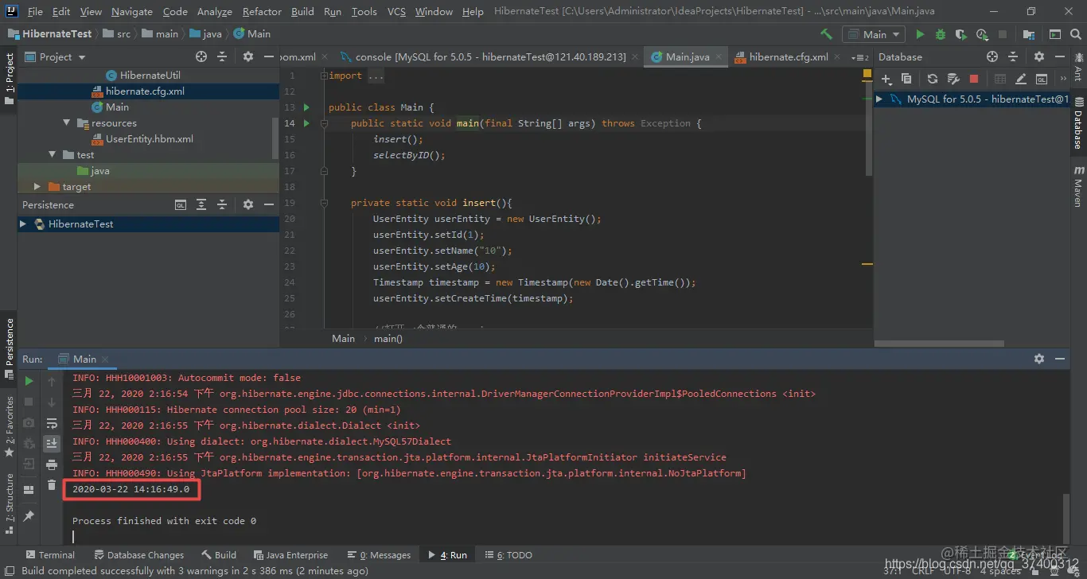Screen dimensions: 1087x579
Task: Rerun Main from the Run panel
Action: pyautogui.click(x=29, y=382)
